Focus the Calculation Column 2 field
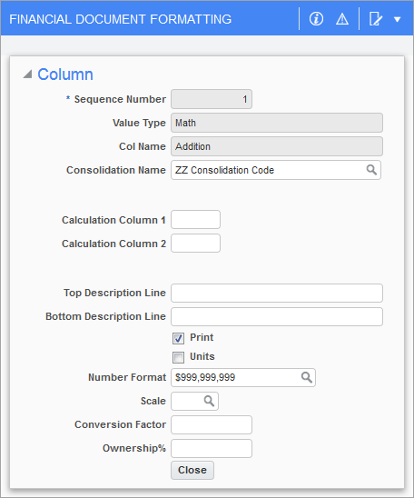Viewport: 414px width, 498px height. 195,244
